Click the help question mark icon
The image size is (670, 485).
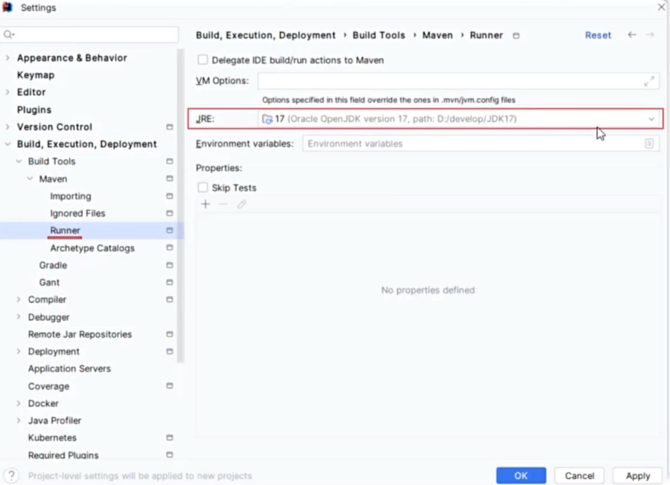click(12, 476)
